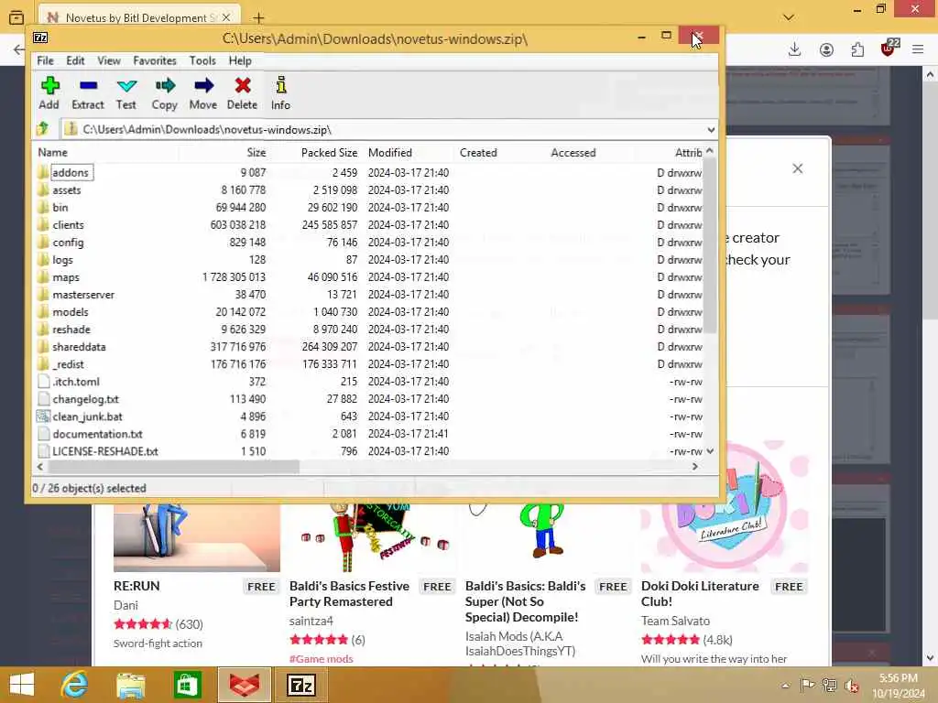Screen dimensions: 938x703
Task: Click the file list vertical scrollbar thumb
Action: point(710,245)
